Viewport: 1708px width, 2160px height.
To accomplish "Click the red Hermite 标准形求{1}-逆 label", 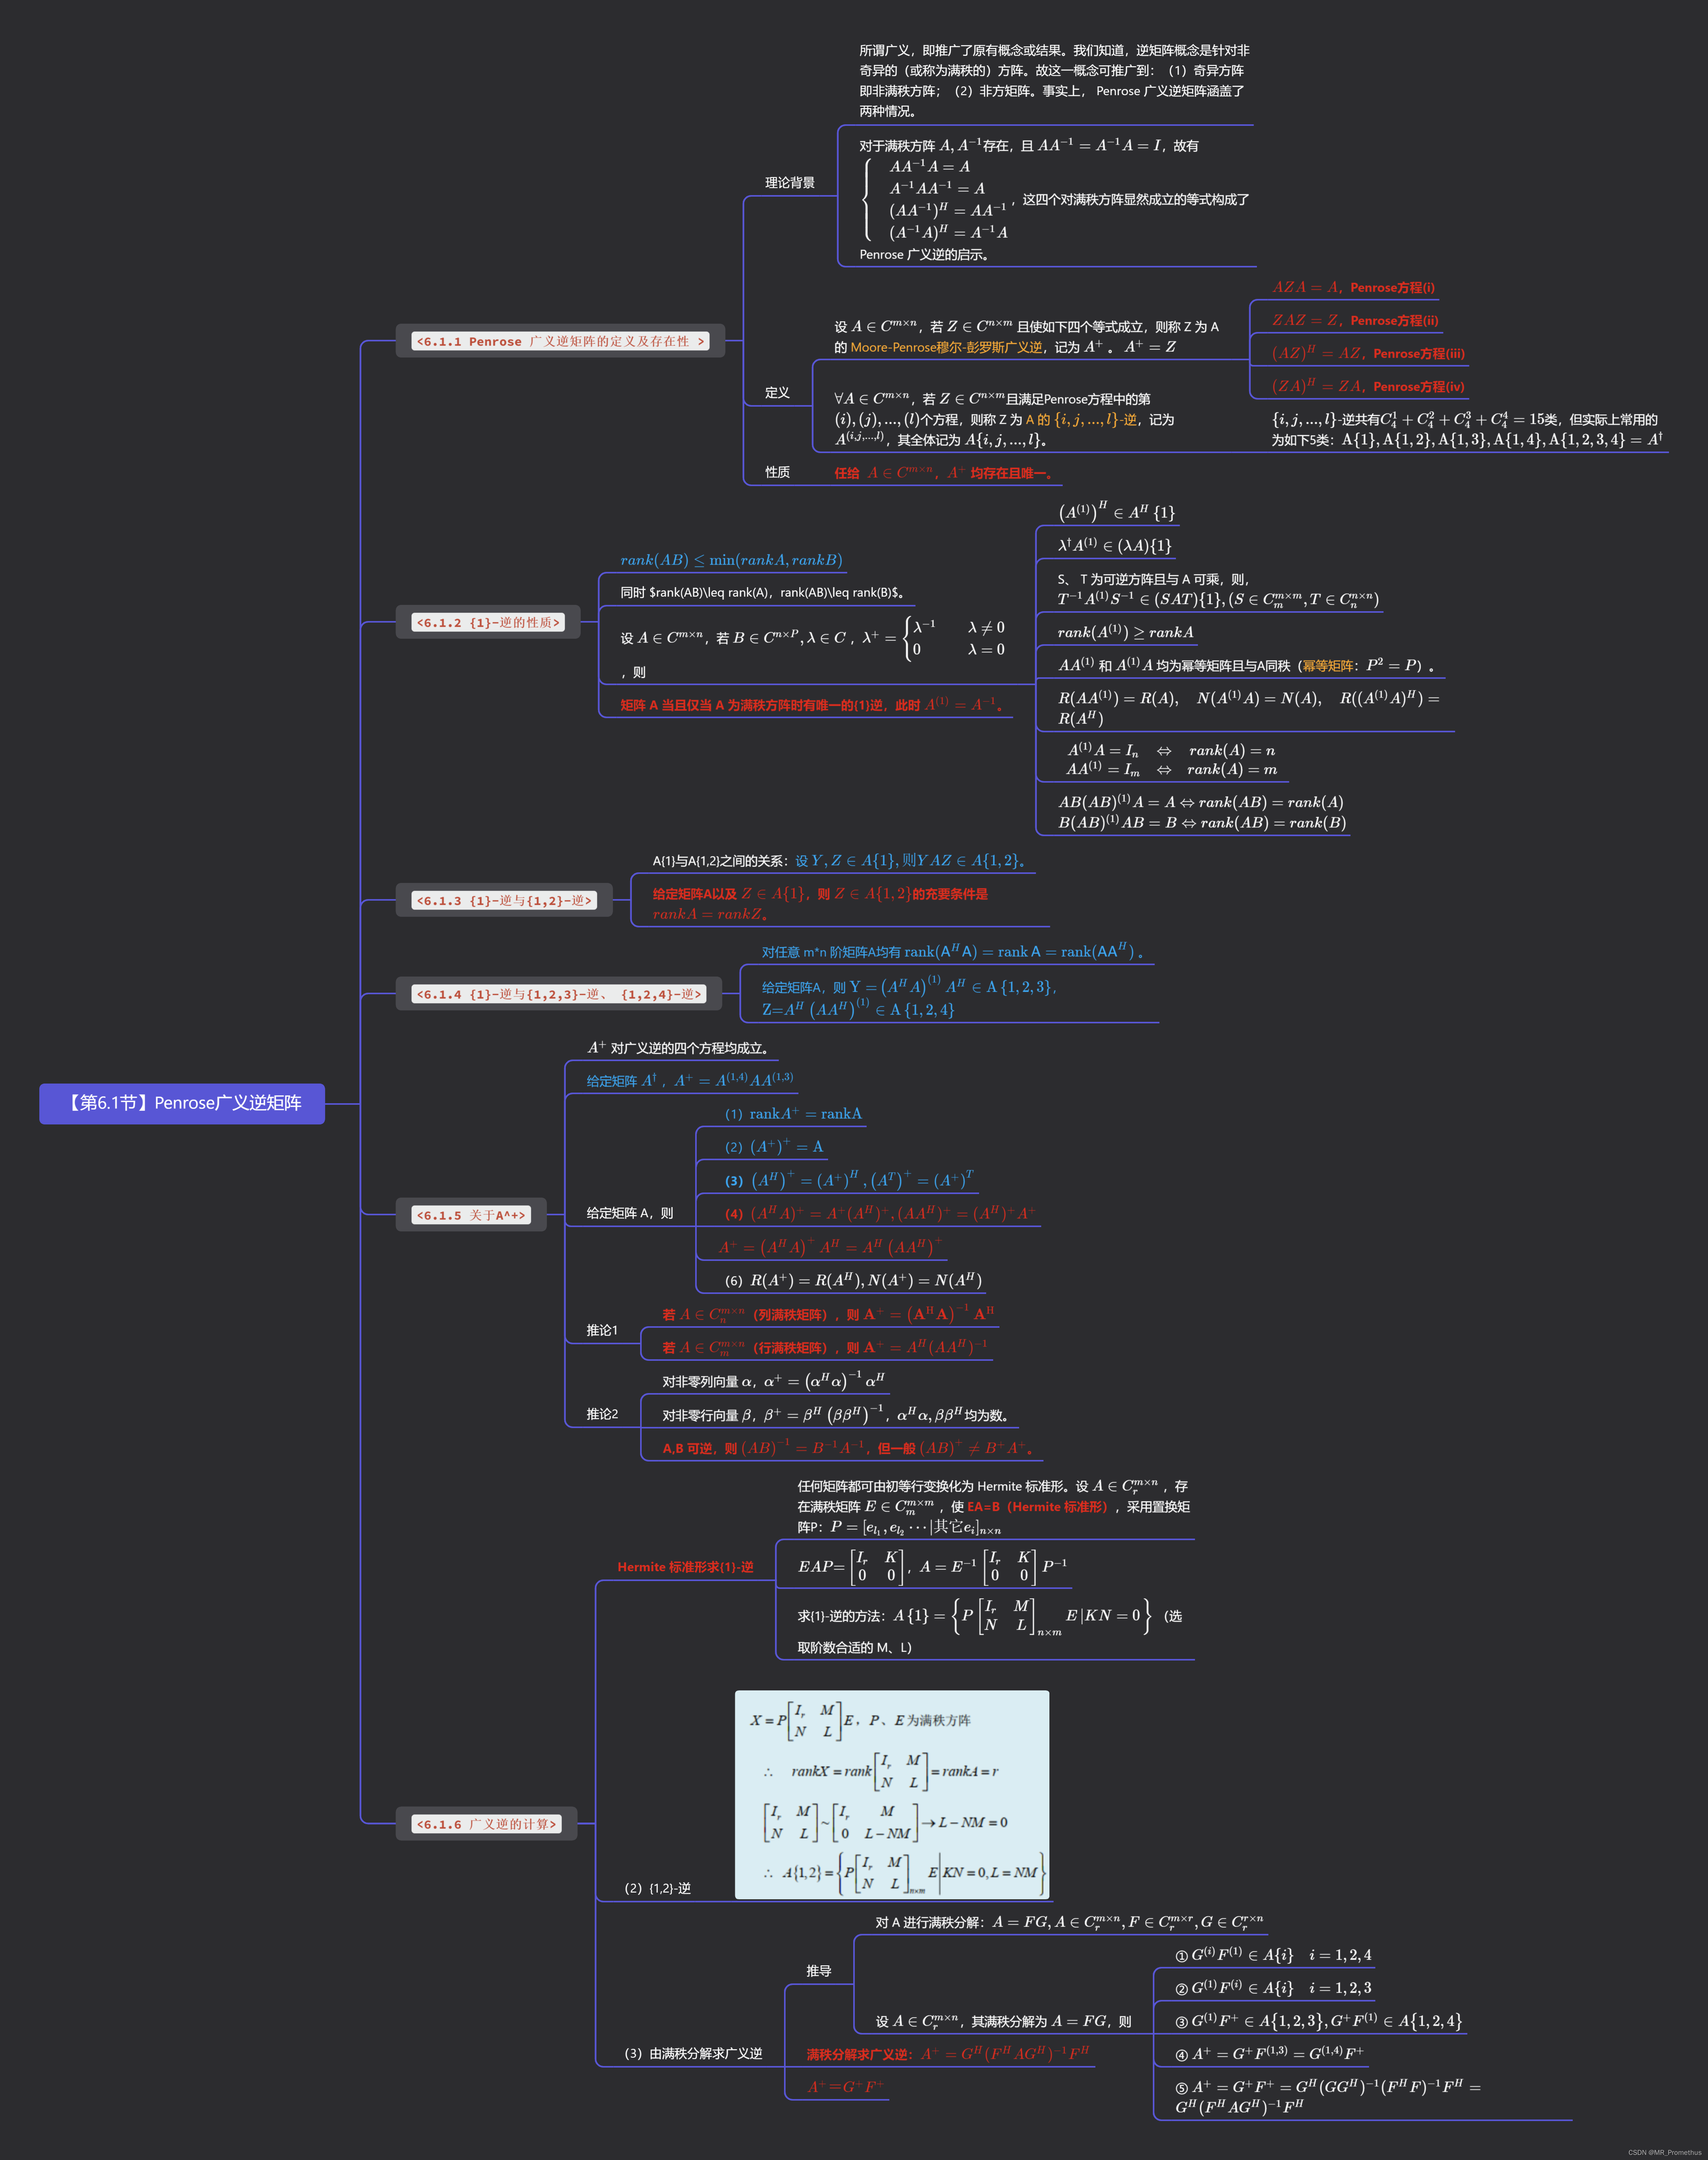I will pyautogui.click(x=685, y=1567).
